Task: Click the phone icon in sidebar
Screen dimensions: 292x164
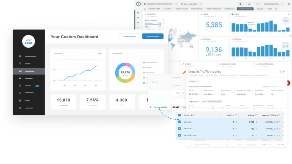Action: tap(20, 93)
